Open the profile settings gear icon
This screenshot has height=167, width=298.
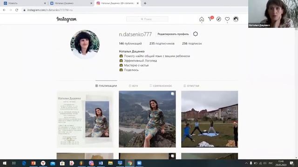tap(196, 34)
